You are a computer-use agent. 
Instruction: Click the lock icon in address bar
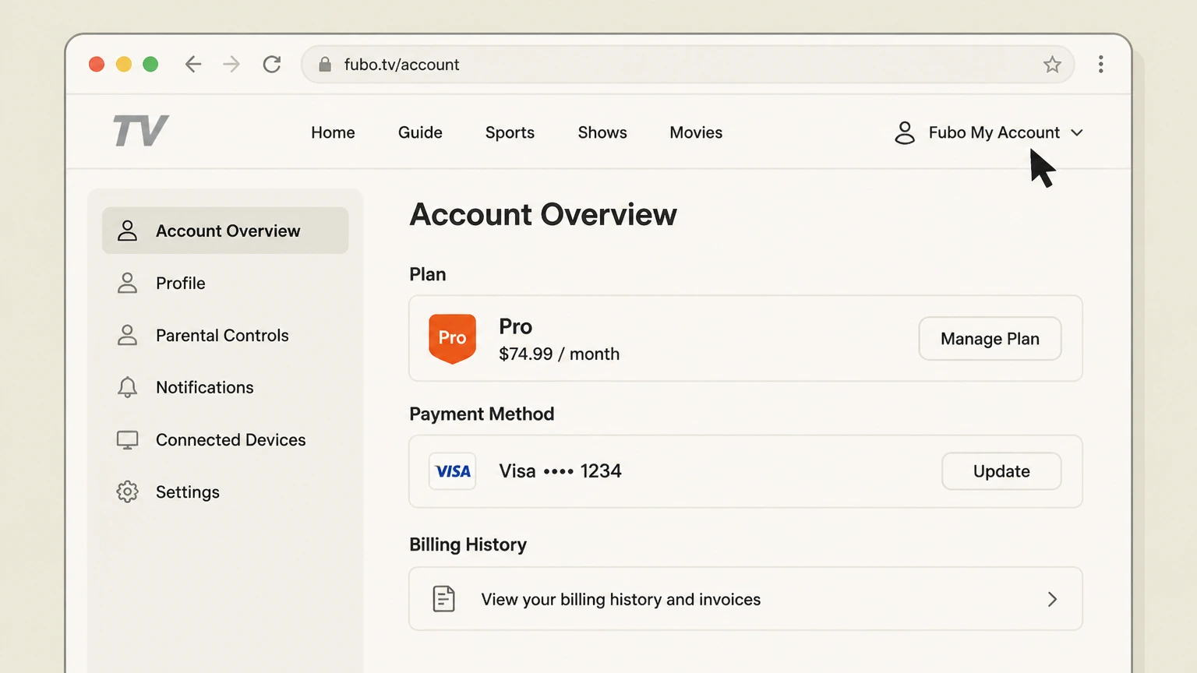coord(325,65)
